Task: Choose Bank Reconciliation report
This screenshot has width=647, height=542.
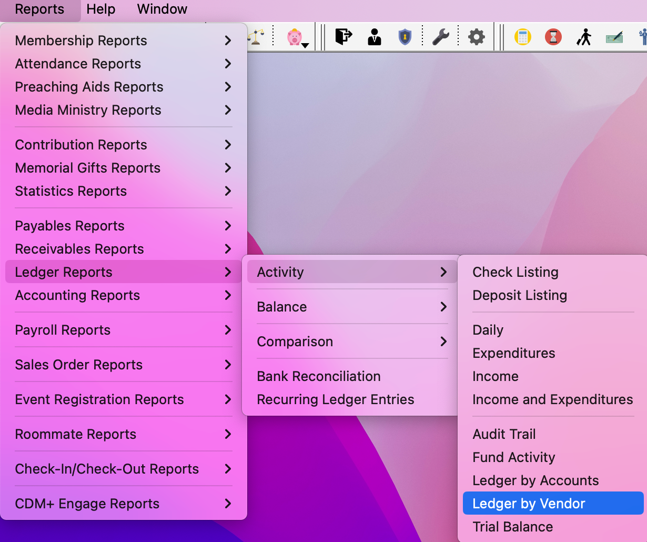Action: point(319,376)
